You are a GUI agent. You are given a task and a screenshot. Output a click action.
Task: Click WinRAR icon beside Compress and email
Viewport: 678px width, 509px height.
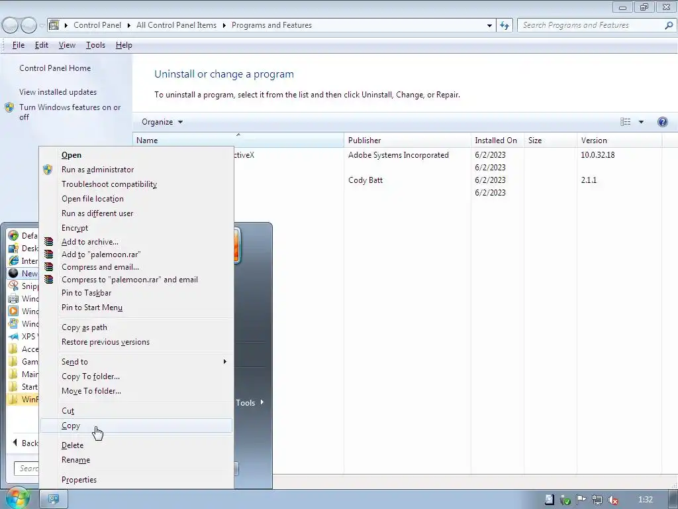click(48, 267)
